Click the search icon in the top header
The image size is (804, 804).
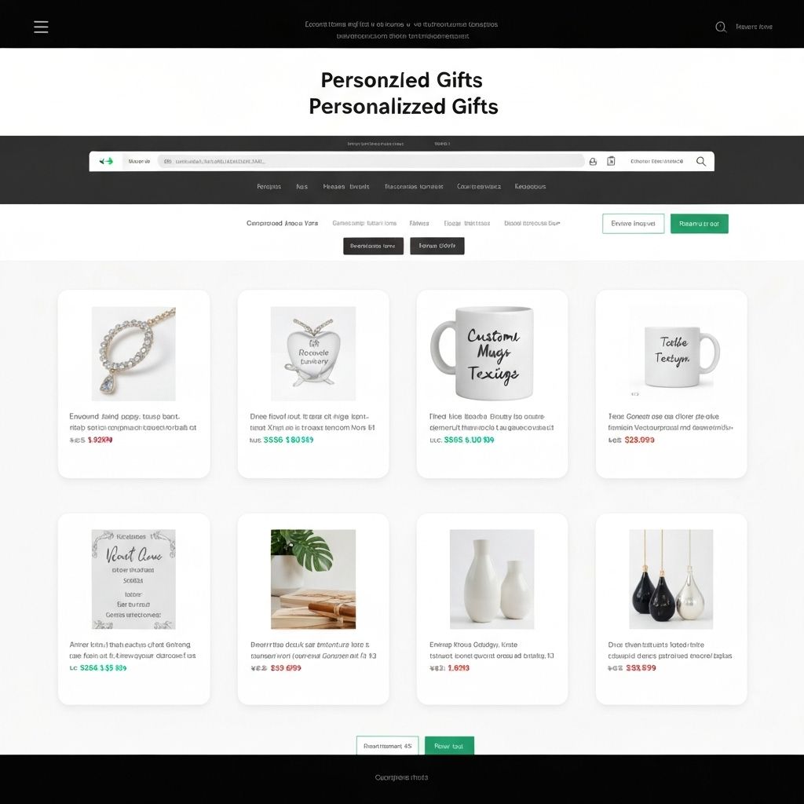721,27
